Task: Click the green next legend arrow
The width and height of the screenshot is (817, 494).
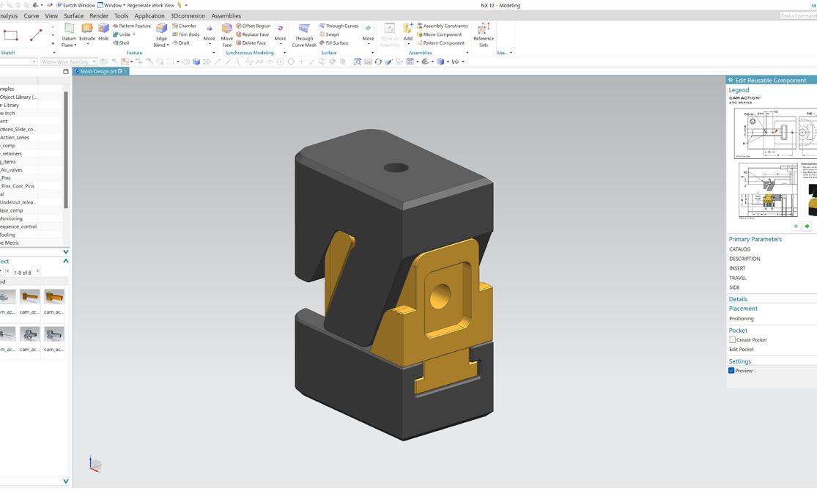Action: 807,226
